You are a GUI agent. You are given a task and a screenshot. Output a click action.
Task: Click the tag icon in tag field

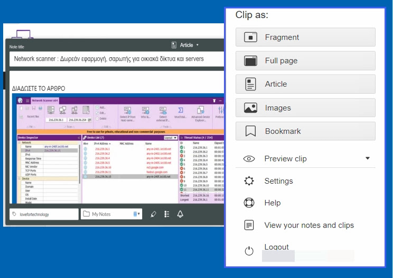click(x=14, y=214)
